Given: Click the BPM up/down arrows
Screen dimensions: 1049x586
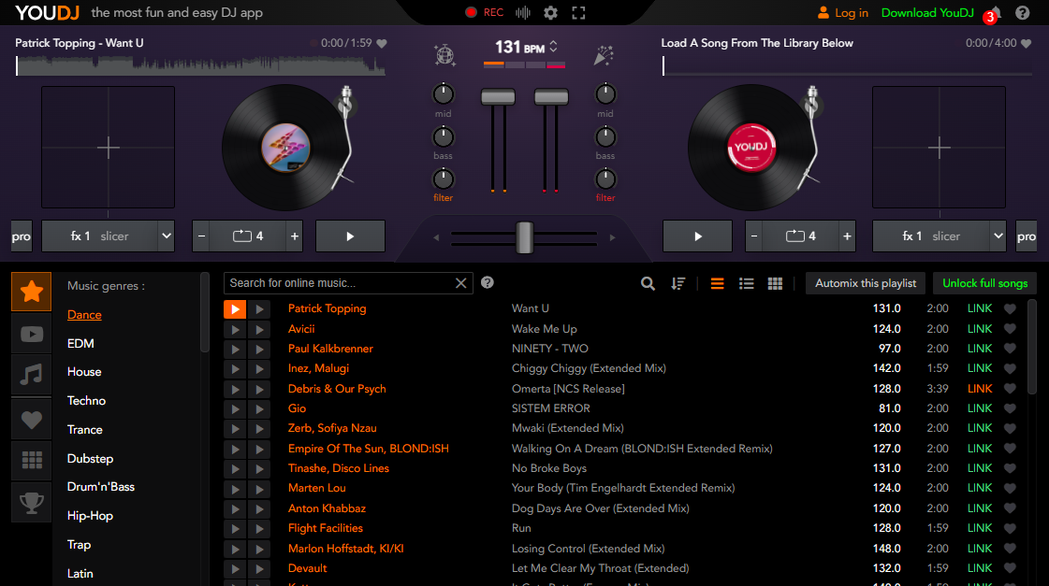Looking at the screenshot, I should pyautogui.click(x=554, y=47).
